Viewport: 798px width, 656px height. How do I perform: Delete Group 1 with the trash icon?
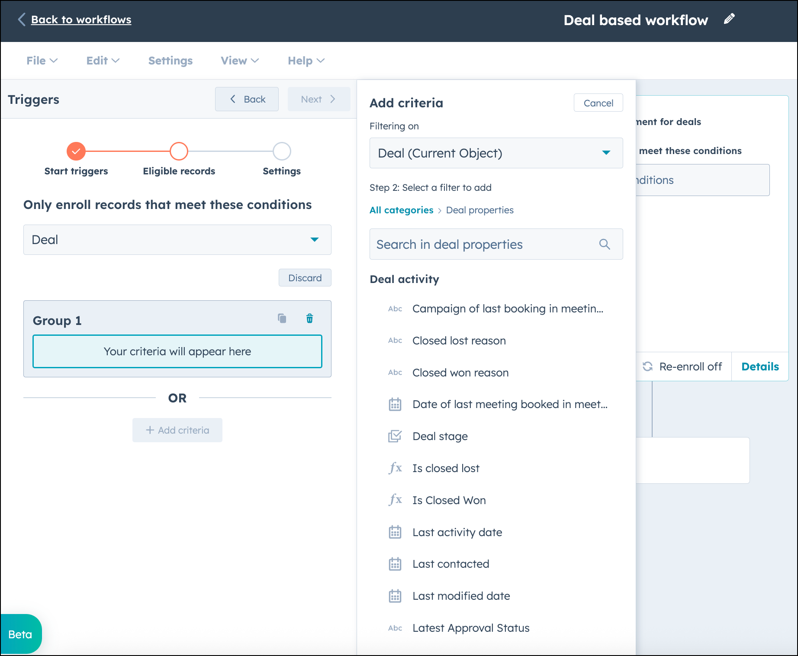click(309, 318)
